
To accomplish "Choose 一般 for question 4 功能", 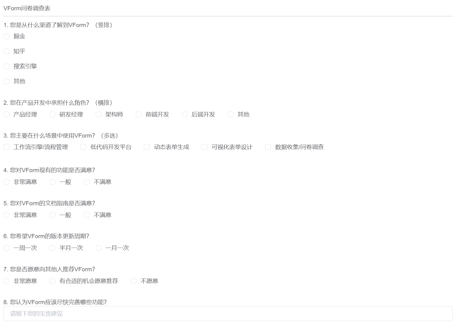I will coord(53,182).
